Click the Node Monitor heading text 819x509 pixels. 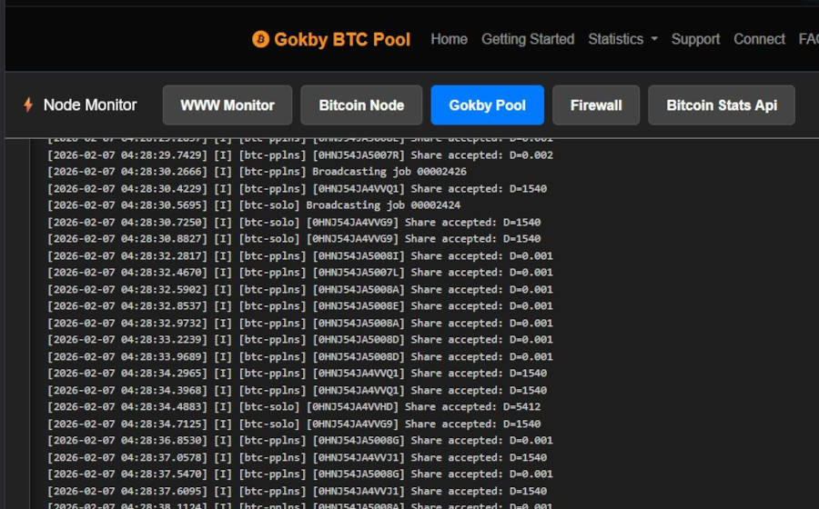(x=90, y=105)
